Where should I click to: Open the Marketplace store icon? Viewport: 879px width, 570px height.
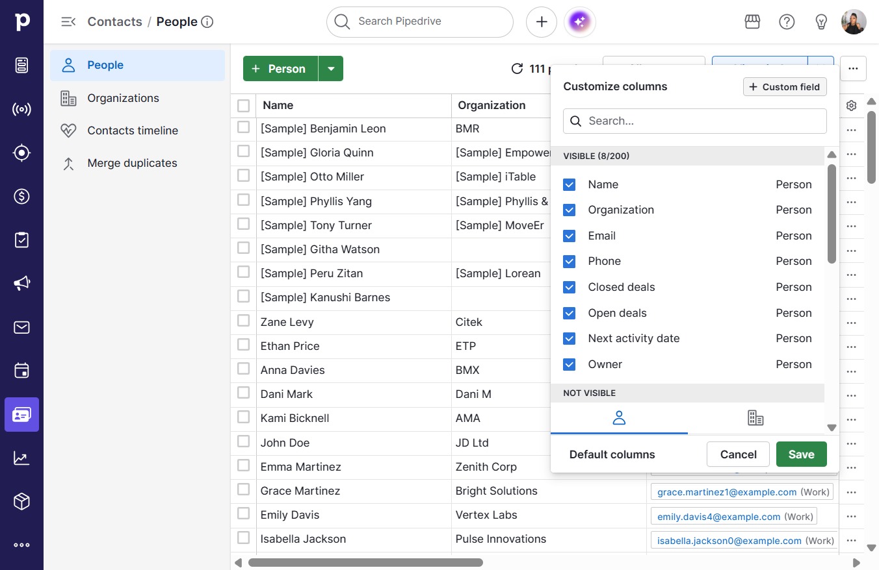tap(752, 21)
